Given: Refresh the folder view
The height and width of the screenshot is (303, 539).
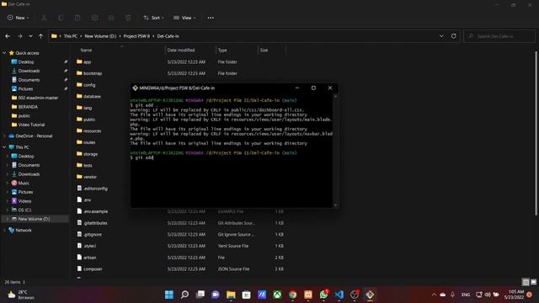Looking at the screenshot, I should tap(453, 36).
